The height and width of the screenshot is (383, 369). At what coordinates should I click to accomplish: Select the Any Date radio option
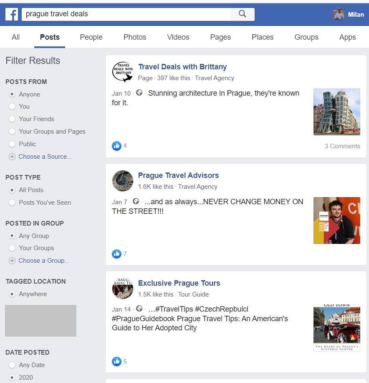coord(12,365)
